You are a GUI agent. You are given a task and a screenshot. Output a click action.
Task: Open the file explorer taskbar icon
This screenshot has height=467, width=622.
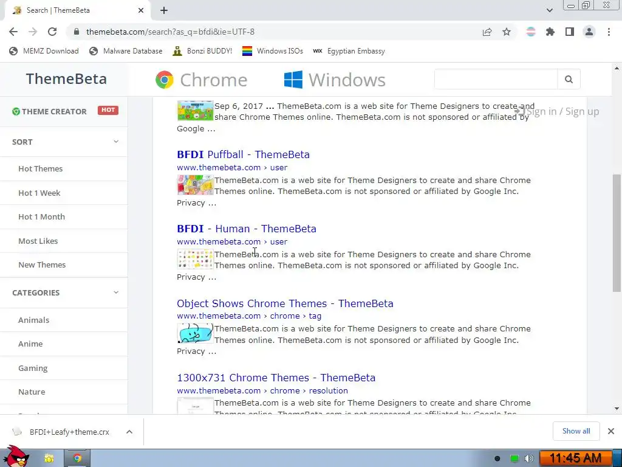coord(49,458)
